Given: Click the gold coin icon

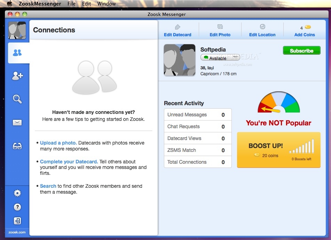Looking at the screenshot, I should (308, 27).
